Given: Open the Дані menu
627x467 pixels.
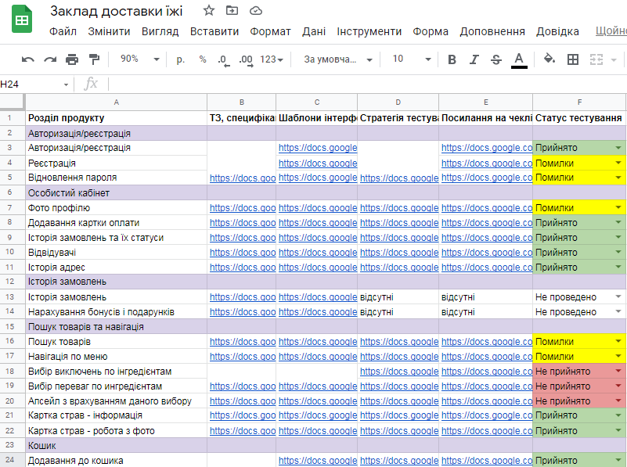Looking at the screenshot, I should point(314,31).
